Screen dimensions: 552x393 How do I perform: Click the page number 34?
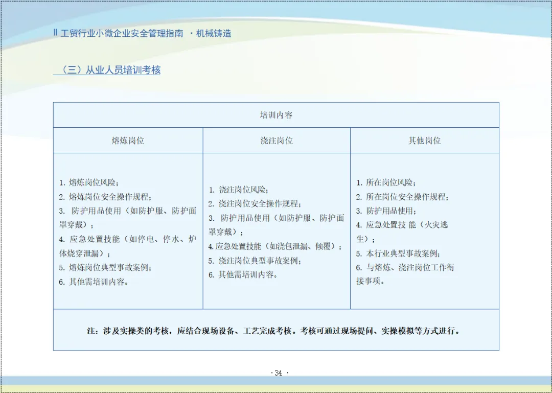pos(279,373)
